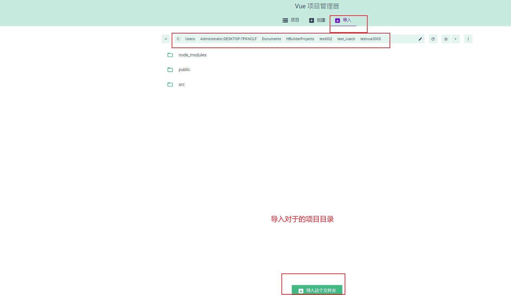Go up to the parent folder
This screenshot has width=511, height=295.
166,39
